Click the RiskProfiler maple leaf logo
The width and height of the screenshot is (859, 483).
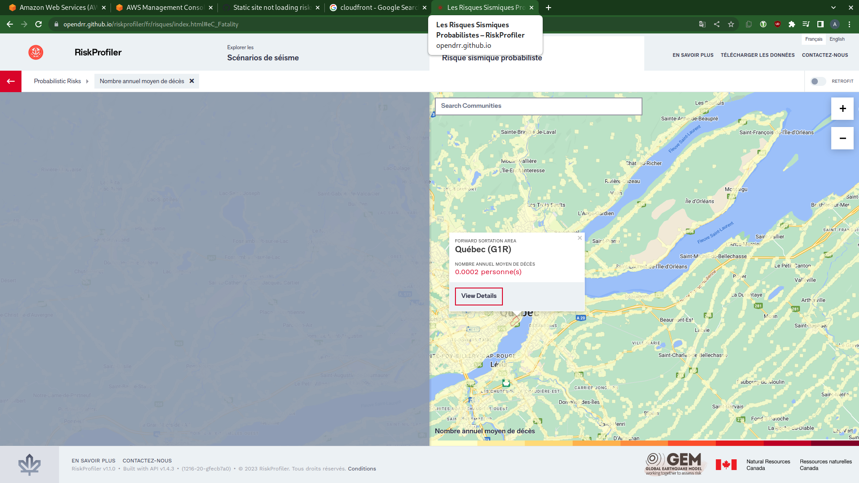(x=36, y=52)
